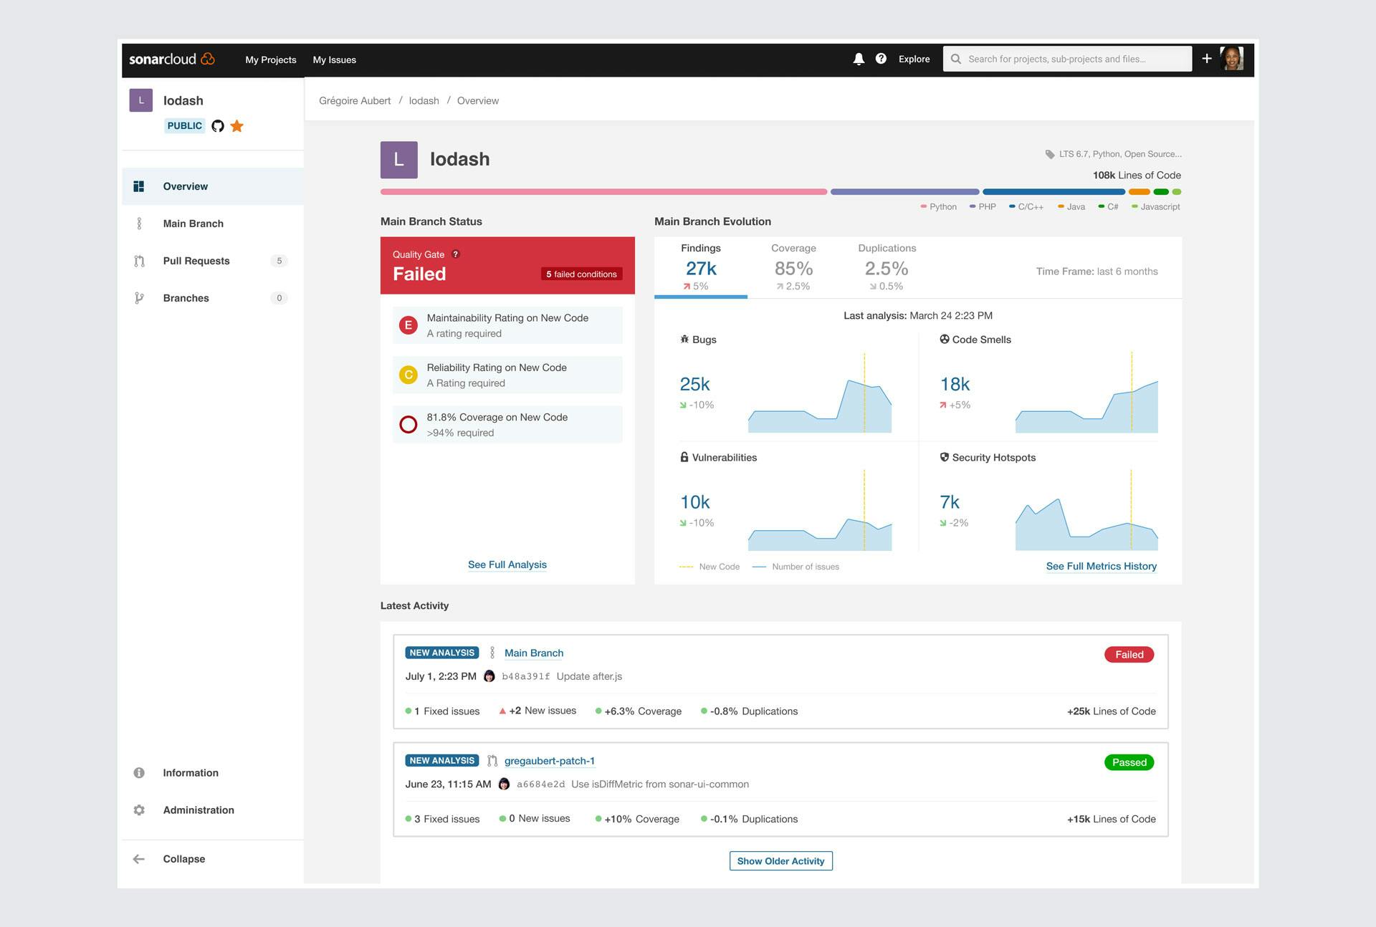Select the Duplications tab
This screenshot has width=1376, height=927.
[887, 267]
